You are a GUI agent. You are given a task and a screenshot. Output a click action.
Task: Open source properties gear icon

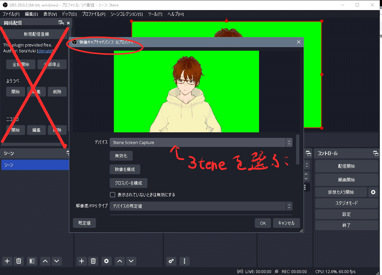(106, 261)
